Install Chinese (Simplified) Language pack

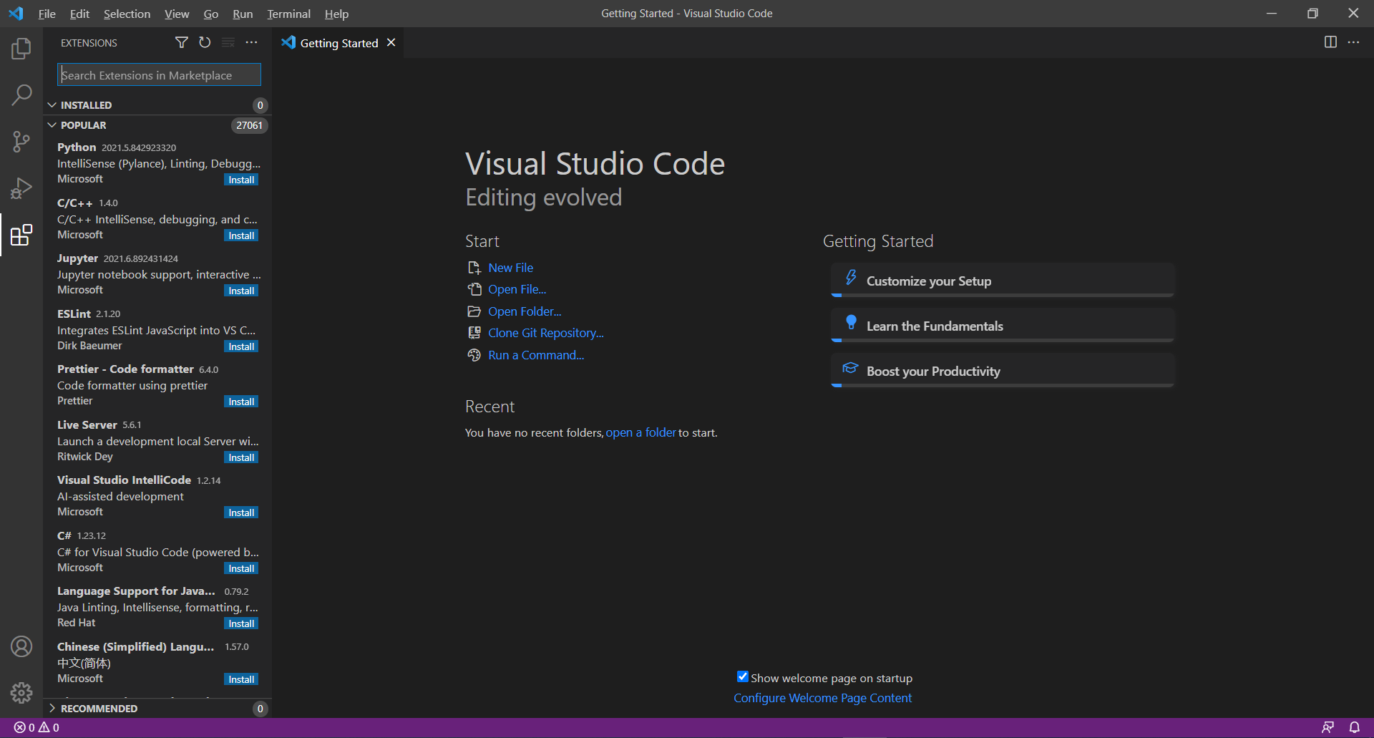241,679
